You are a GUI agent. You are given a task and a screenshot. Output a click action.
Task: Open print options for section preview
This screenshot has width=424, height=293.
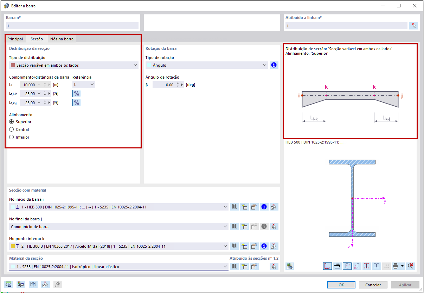(x=396, y=266)
